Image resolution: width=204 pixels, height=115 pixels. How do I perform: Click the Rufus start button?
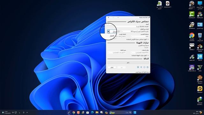coord(121,67)
